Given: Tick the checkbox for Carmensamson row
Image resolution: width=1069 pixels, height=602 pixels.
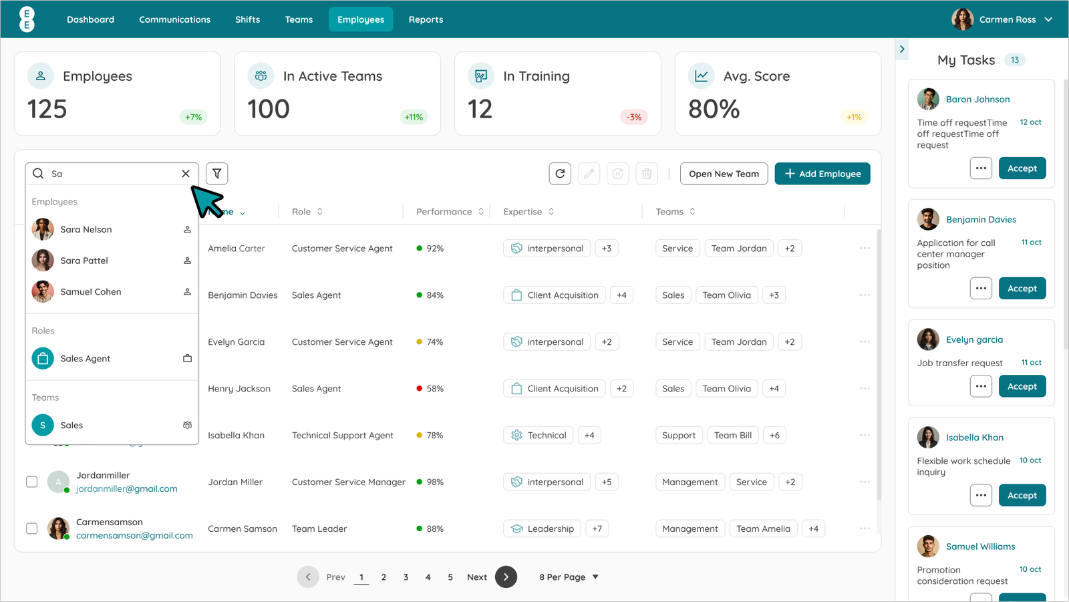Looking at the screenshot, I should (x=31, y=529).
